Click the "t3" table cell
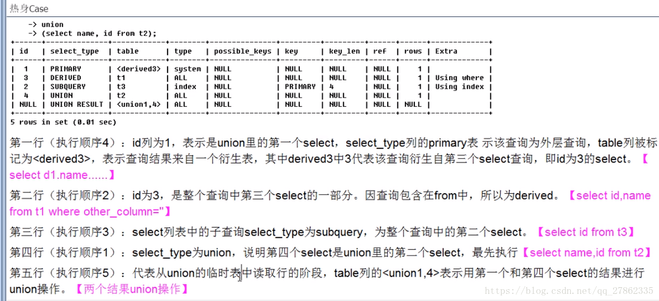This screenshot has width=659, height=301. [121, 86]
